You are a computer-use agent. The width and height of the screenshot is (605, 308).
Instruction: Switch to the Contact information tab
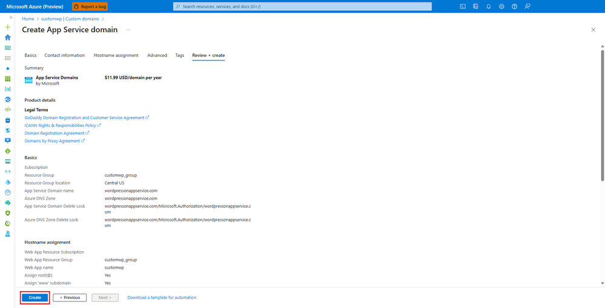(x=64, y=55)
